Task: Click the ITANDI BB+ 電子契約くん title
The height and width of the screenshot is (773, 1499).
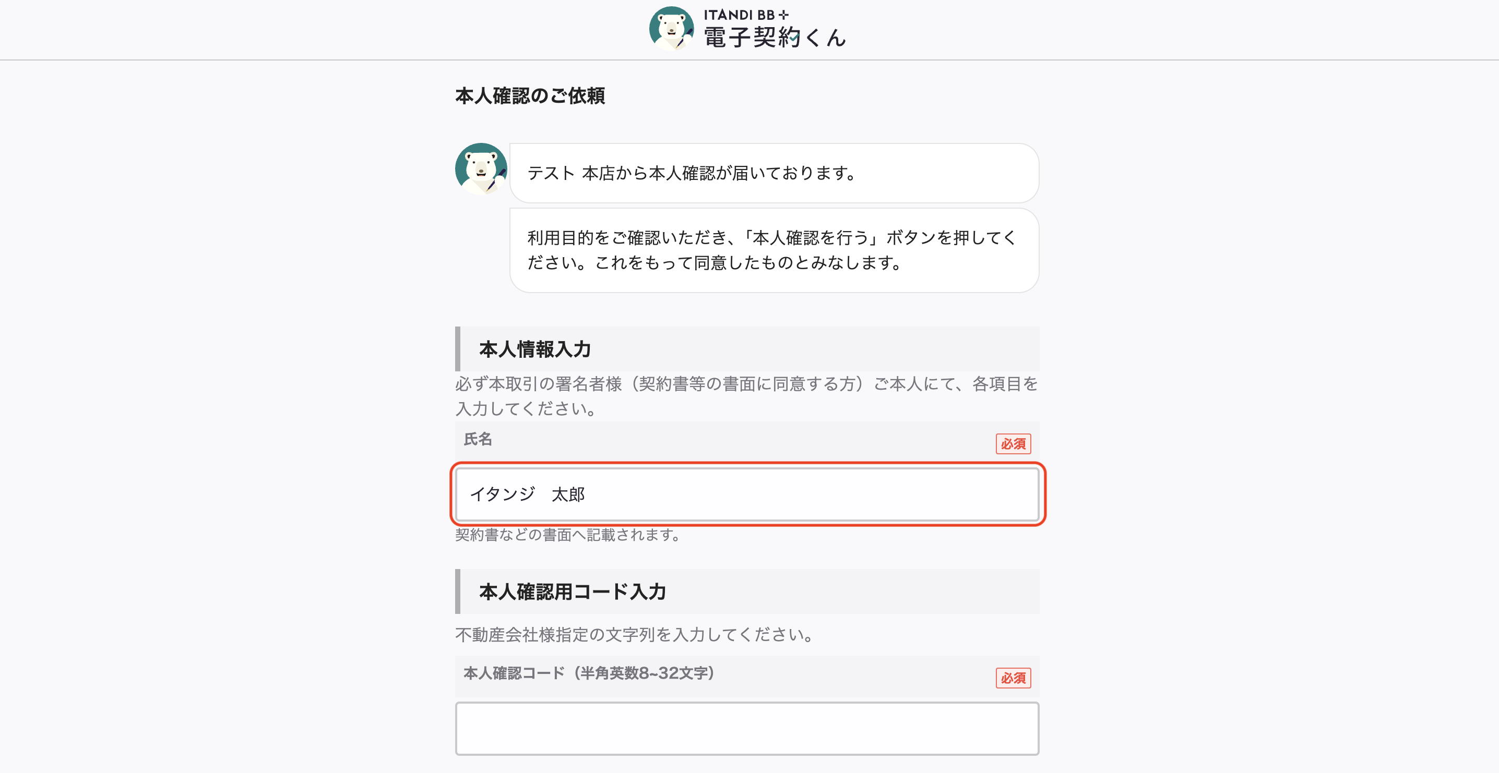Action: pyautogui.click(x=775, y=29)
